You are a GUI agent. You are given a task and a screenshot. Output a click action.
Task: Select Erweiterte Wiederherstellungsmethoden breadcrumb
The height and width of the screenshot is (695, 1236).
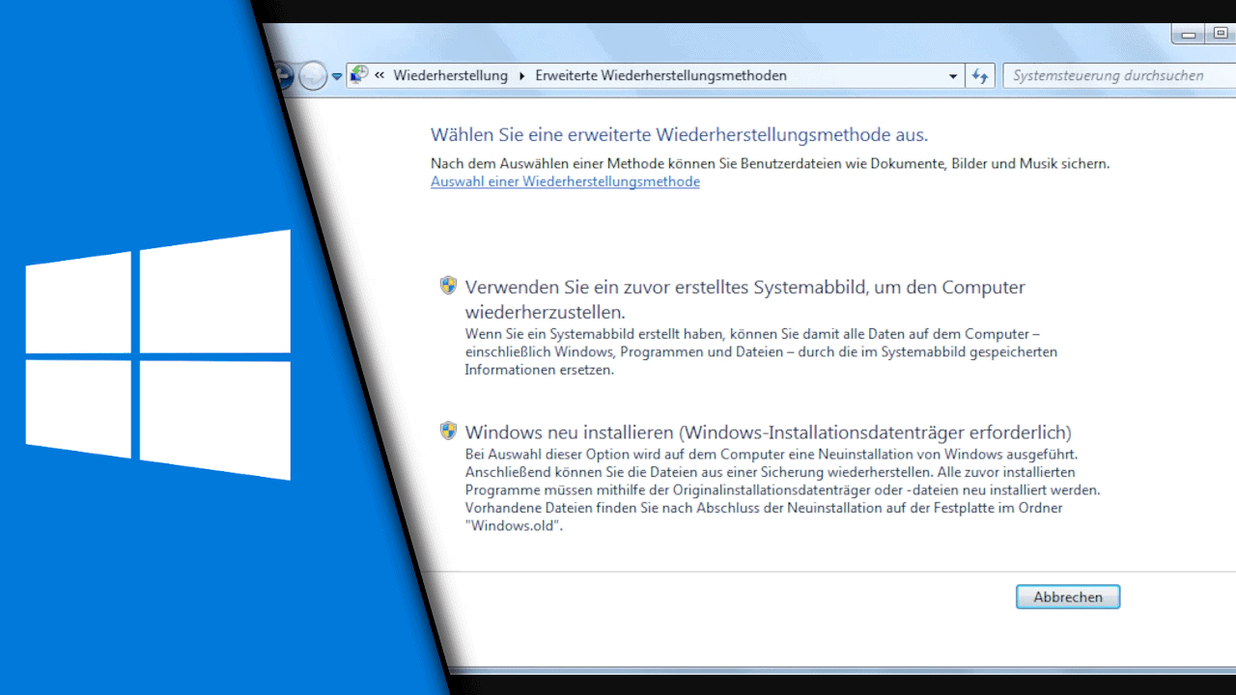coord(660,75)
